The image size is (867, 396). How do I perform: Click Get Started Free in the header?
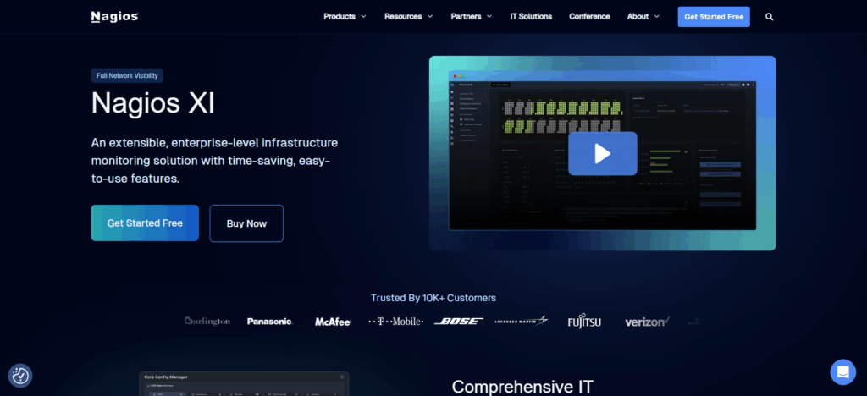pos(714,16)
